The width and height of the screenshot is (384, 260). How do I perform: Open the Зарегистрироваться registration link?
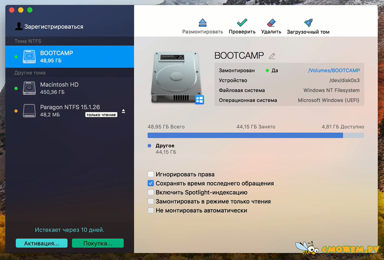point(54,27)
